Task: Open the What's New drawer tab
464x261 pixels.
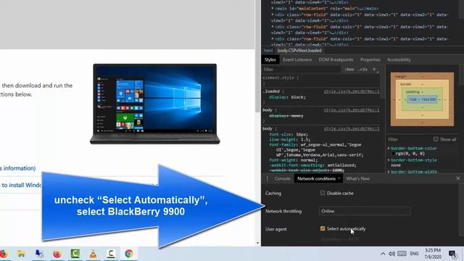Action: tap(357, 178)
